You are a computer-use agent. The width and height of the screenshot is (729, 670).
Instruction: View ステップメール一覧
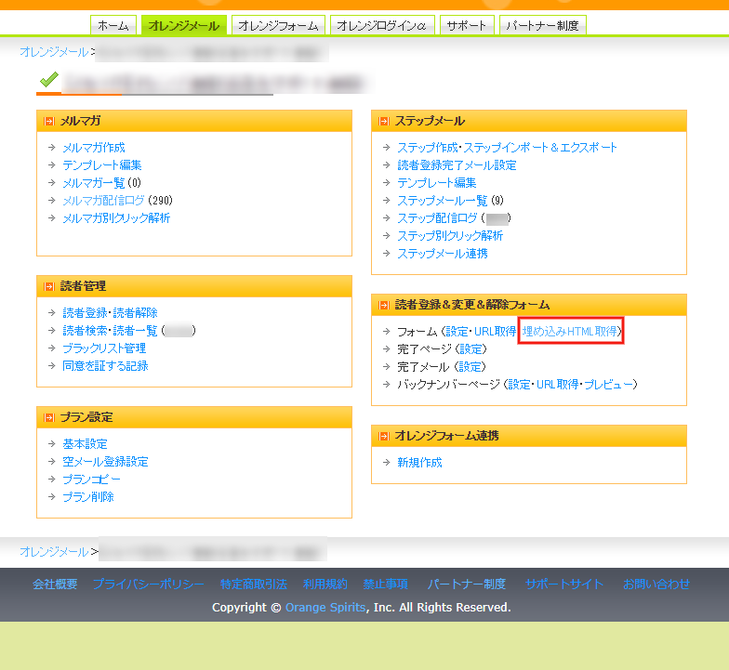pyautogui.click(x=443, y=201)
